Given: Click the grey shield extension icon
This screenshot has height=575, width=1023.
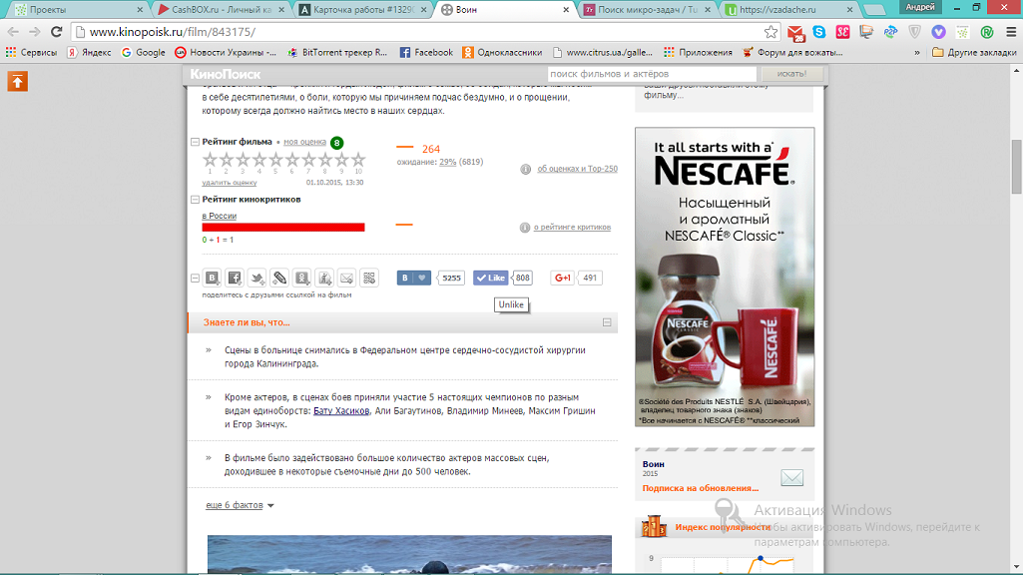Looking at the screenshot, I should pyautogui.click(x=914, y=32).
